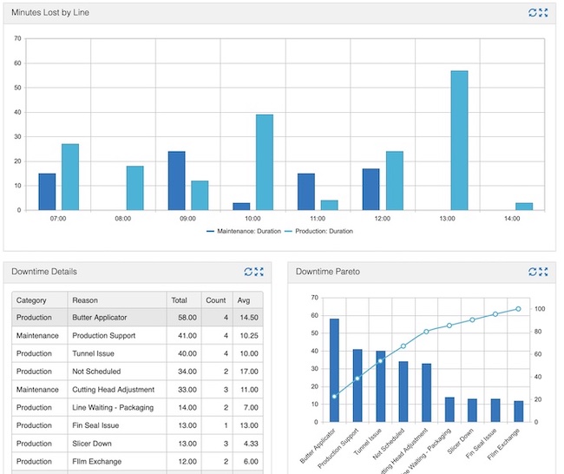The height and width of the screenshot is (474, 564).
Task: Click the 100 percent cumulative line point
Action: tap(518, 309)
